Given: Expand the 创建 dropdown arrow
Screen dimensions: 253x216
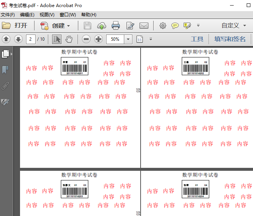Looking at the screenshot, I should [x=68, y=26].
